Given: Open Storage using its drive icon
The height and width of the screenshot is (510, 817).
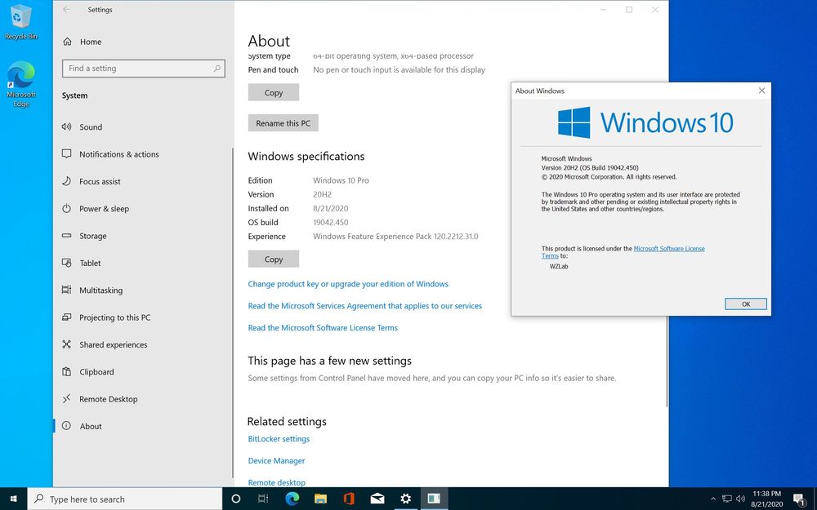Looking at the screenshot, I should pos(67,236).
